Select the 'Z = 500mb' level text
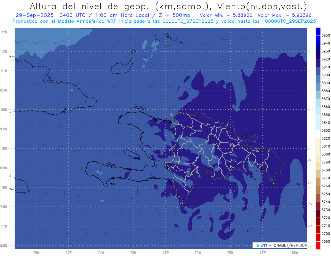The height and width of the screenshot is (256, 331). tap(173, 15)
